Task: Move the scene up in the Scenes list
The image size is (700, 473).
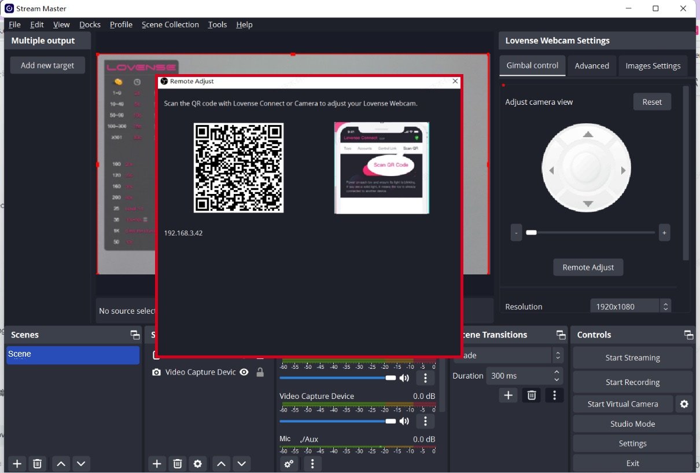Action: pos(61,463)
